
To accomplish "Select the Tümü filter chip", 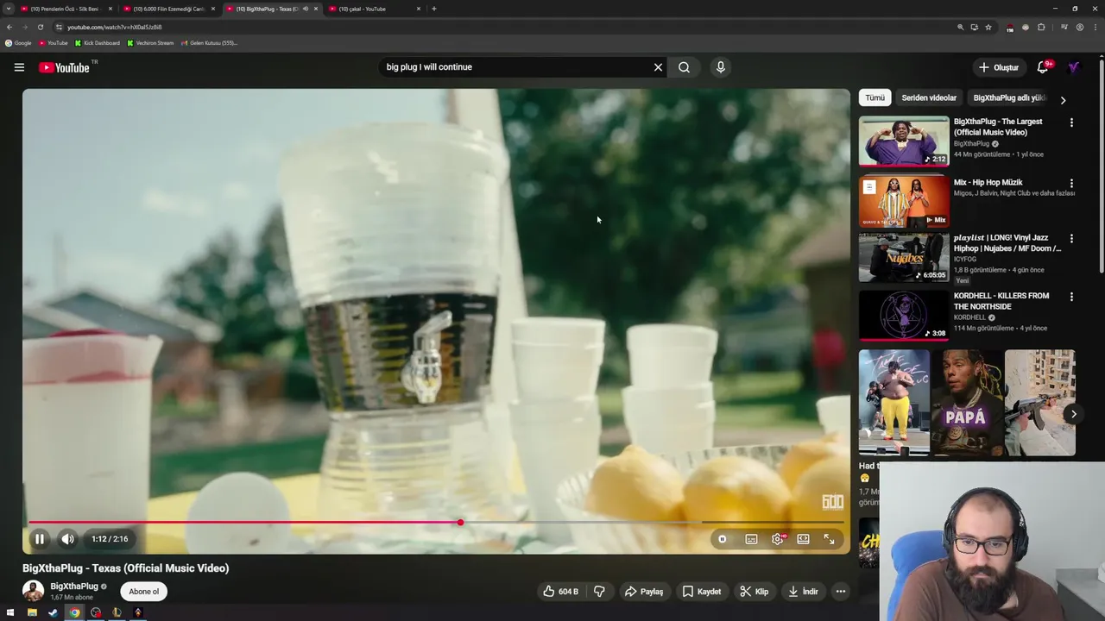I will [875, 97].
